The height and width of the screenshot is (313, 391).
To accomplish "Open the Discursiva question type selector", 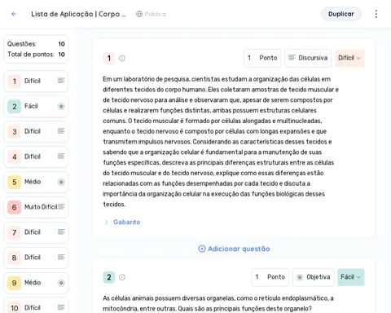I will pos(308,58).
